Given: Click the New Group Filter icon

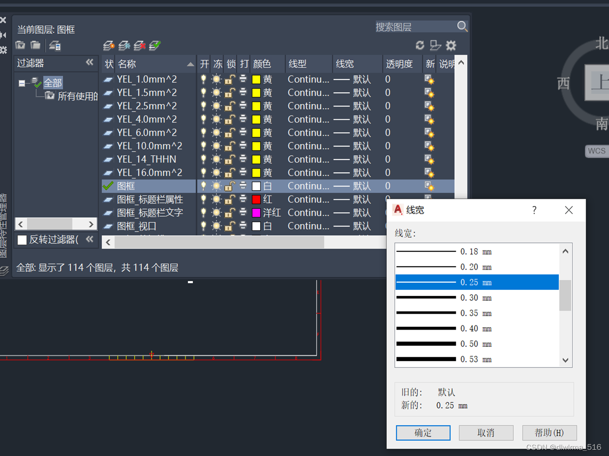Looking at the screenshot, I should point(35,46).
